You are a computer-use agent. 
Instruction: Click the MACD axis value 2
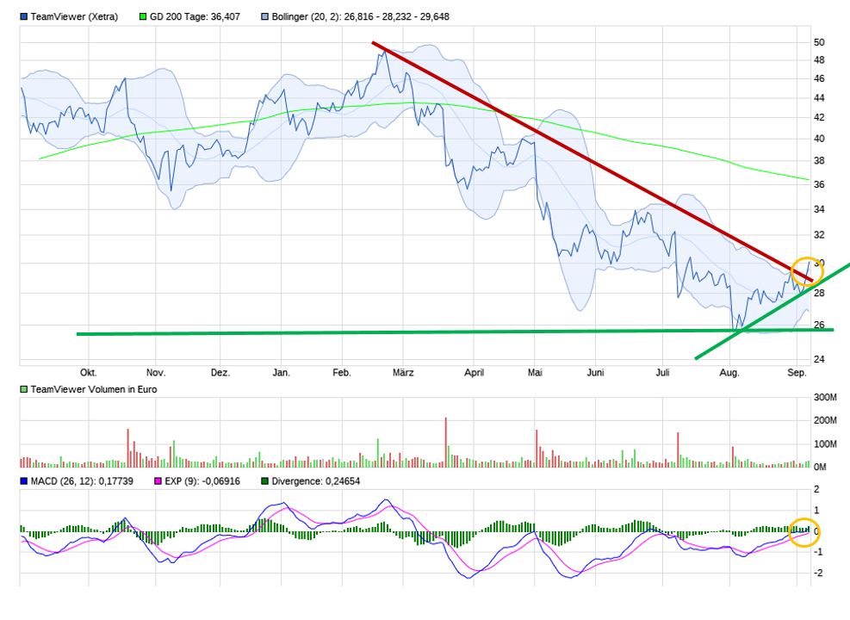[817, 489]
